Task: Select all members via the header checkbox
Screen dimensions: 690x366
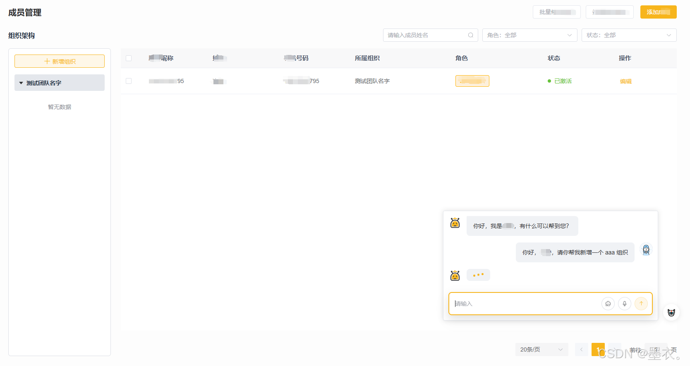Action: [129, 58]
